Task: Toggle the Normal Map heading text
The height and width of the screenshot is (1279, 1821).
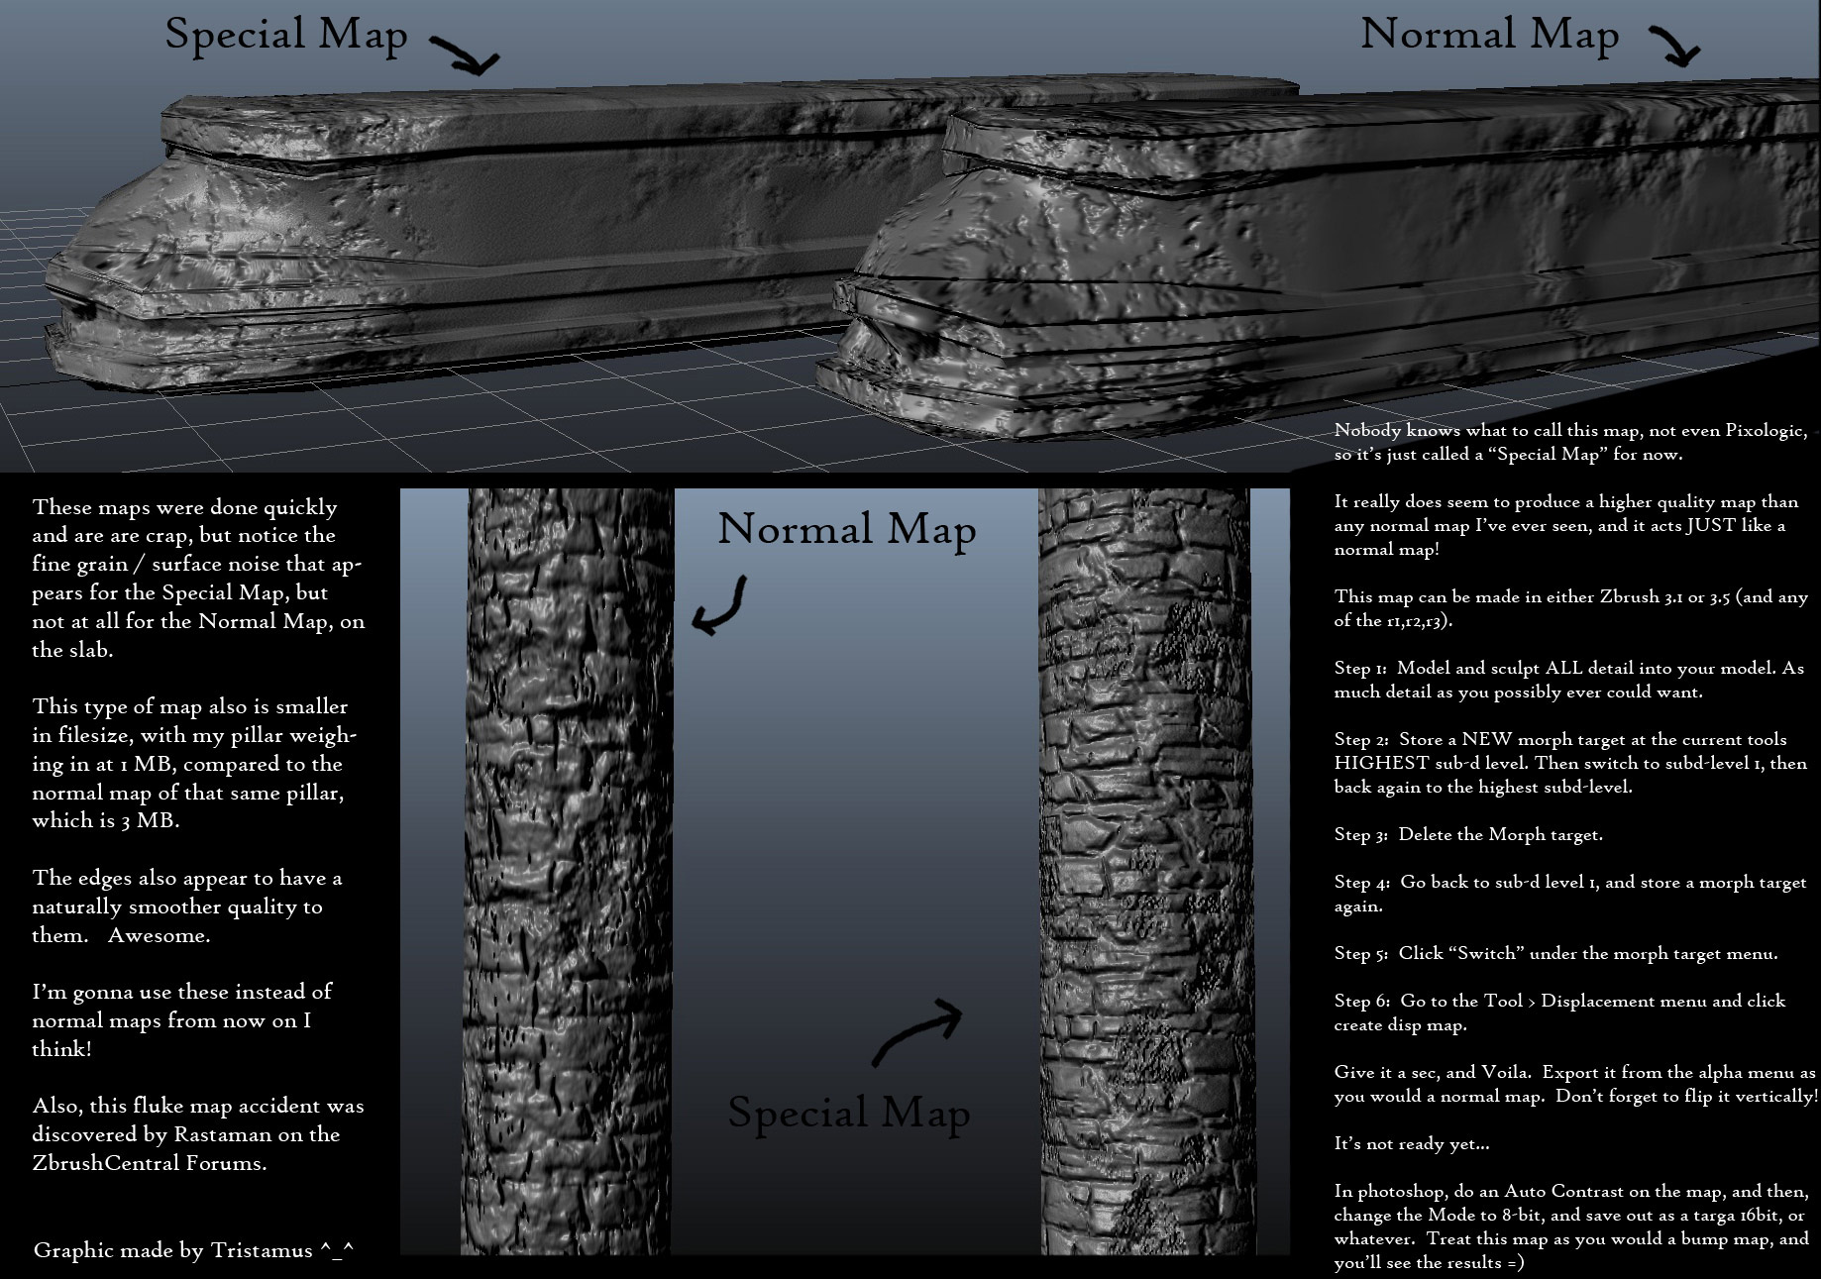Action: pos(1491,35)
